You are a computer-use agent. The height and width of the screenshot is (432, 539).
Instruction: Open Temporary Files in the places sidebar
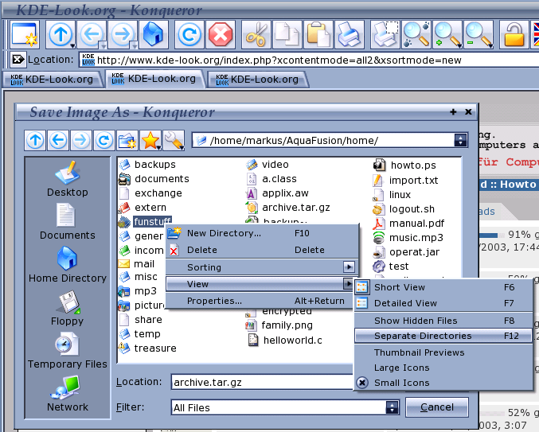68,351
